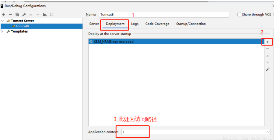Switch to the Logs tab
Image resolution: width=274 pixels, height=140 pixels.
[x=135, y=24]
